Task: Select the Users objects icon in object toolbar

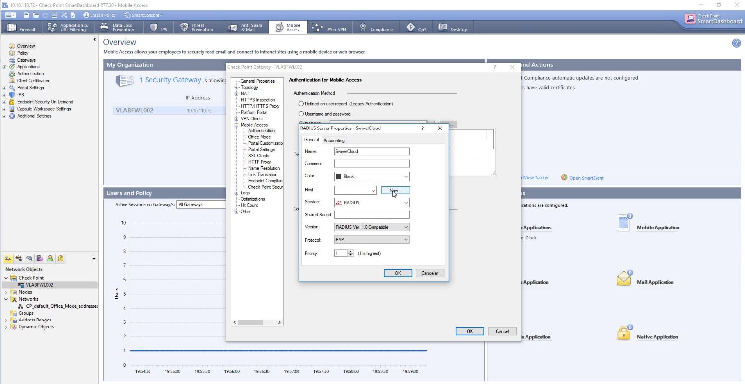Action: (50, 258)
